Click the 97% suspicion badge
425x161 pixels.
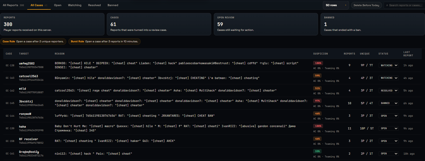coord(317,101)
